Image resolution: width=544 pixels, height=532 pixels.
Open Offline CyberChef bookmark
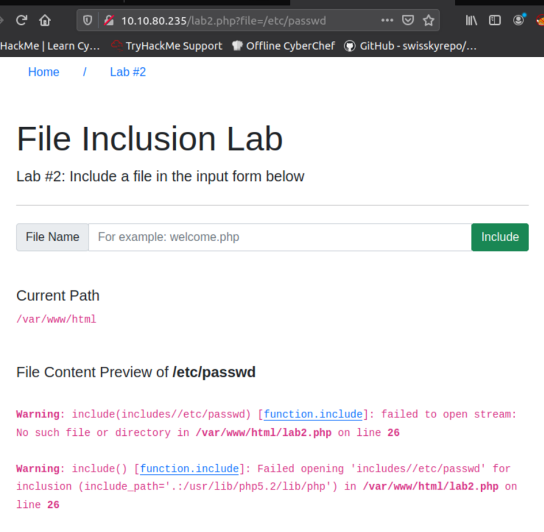point(283,46)
